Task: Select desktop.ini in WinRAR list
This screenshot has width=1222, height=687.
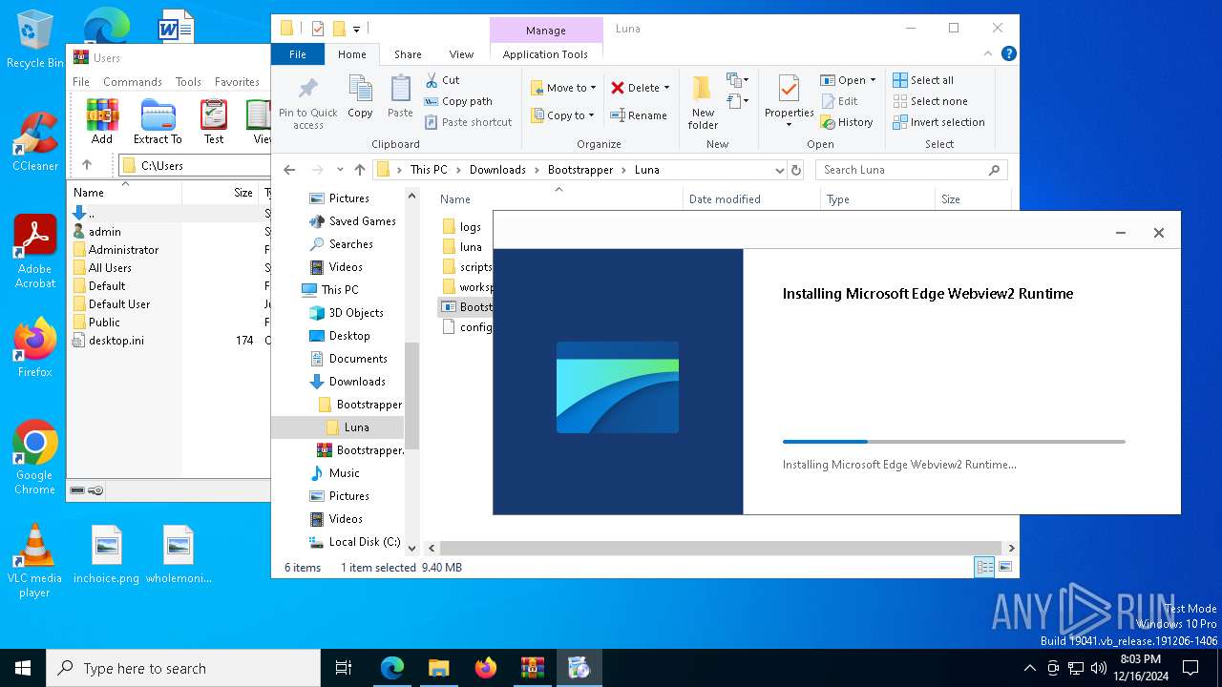Action: [116, 341]
